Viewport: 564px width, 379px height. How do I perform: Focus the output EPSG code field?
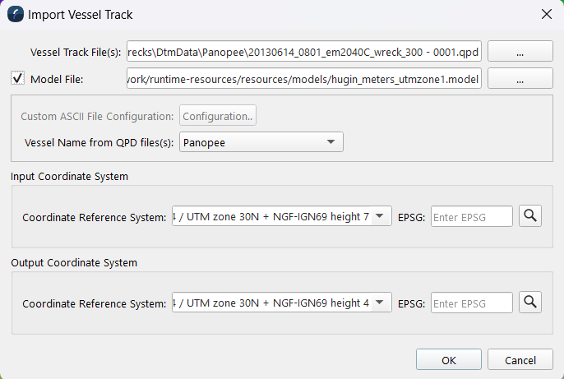(x=471, y=303)
